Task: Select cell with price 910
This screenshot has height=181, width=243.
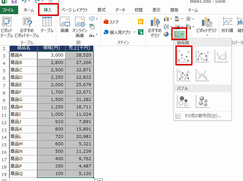Action: [x=51, y=122]
